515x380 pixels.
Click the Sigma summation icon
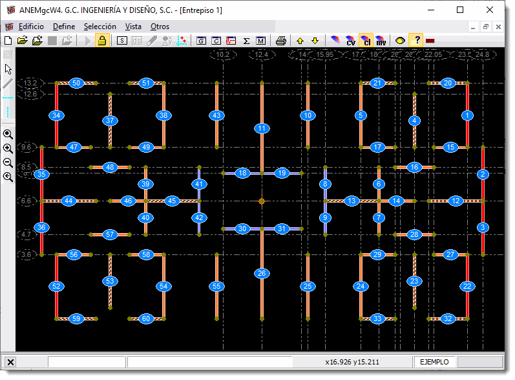246,40
